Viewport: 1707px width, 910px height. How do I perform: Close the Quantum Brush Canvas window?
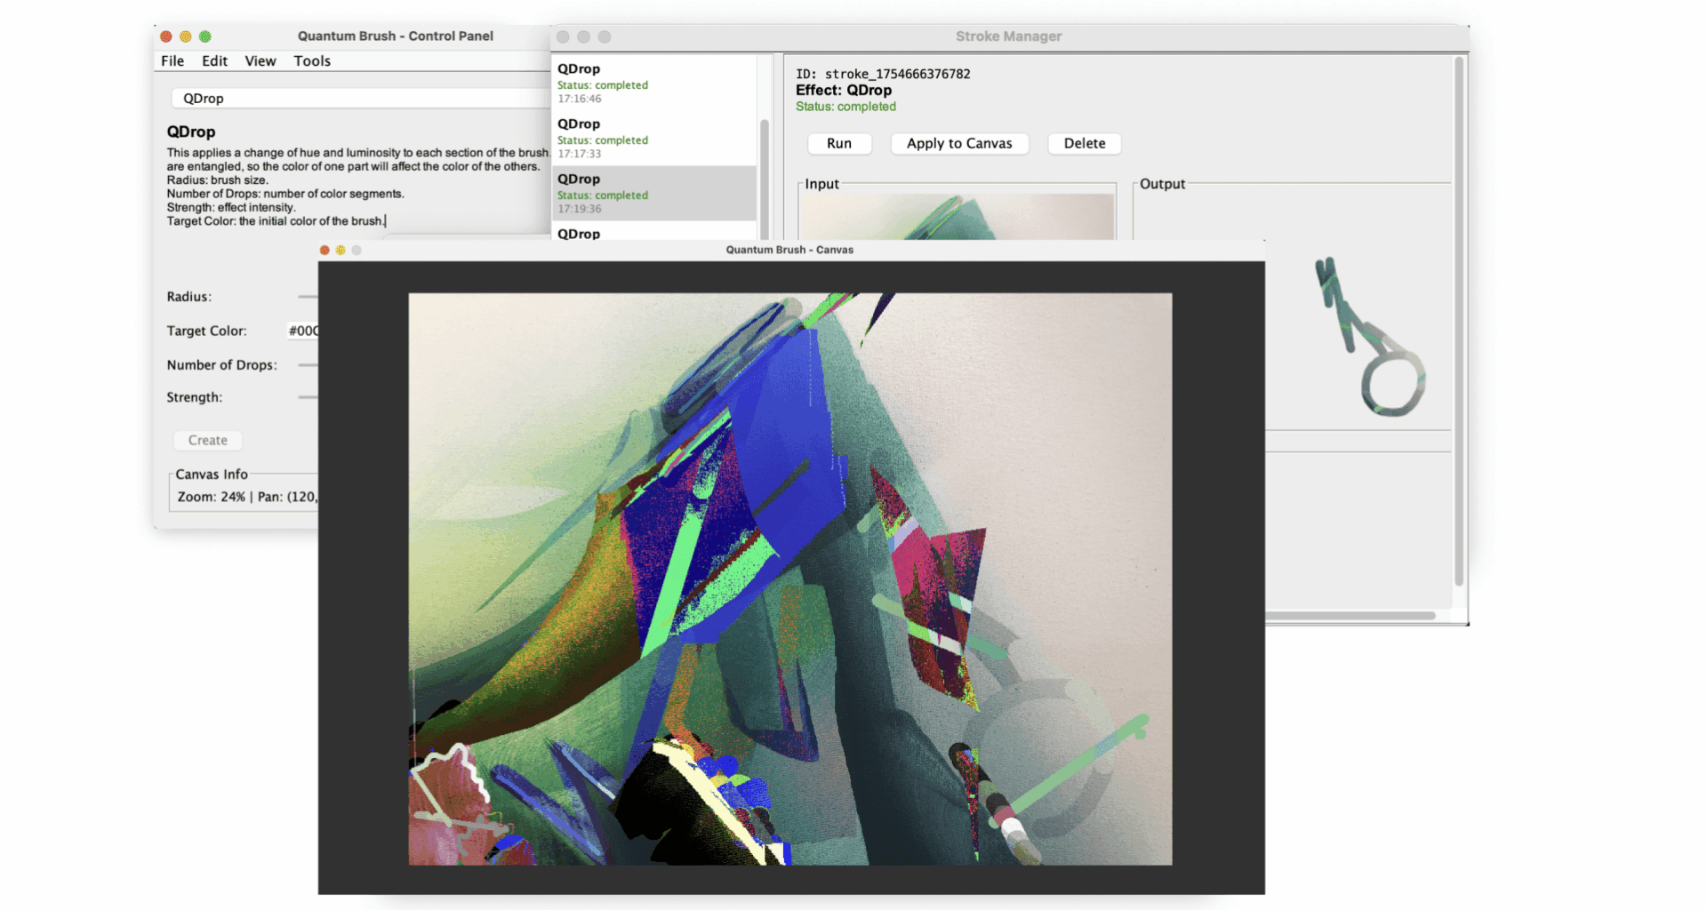(325, 251)
